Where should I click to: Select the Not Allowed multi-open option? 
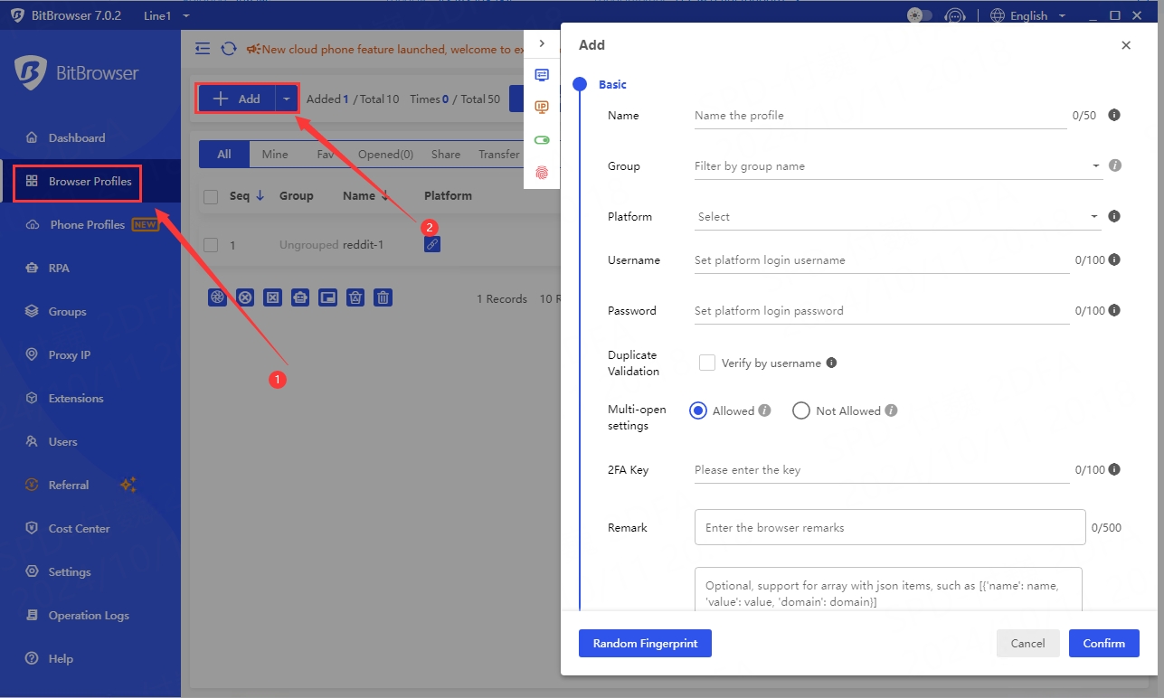click(x=800, y=410)
